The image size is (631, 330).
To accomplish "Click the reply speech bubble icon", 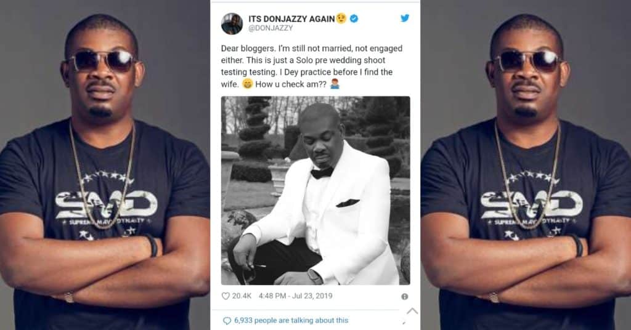I will 226,320.
